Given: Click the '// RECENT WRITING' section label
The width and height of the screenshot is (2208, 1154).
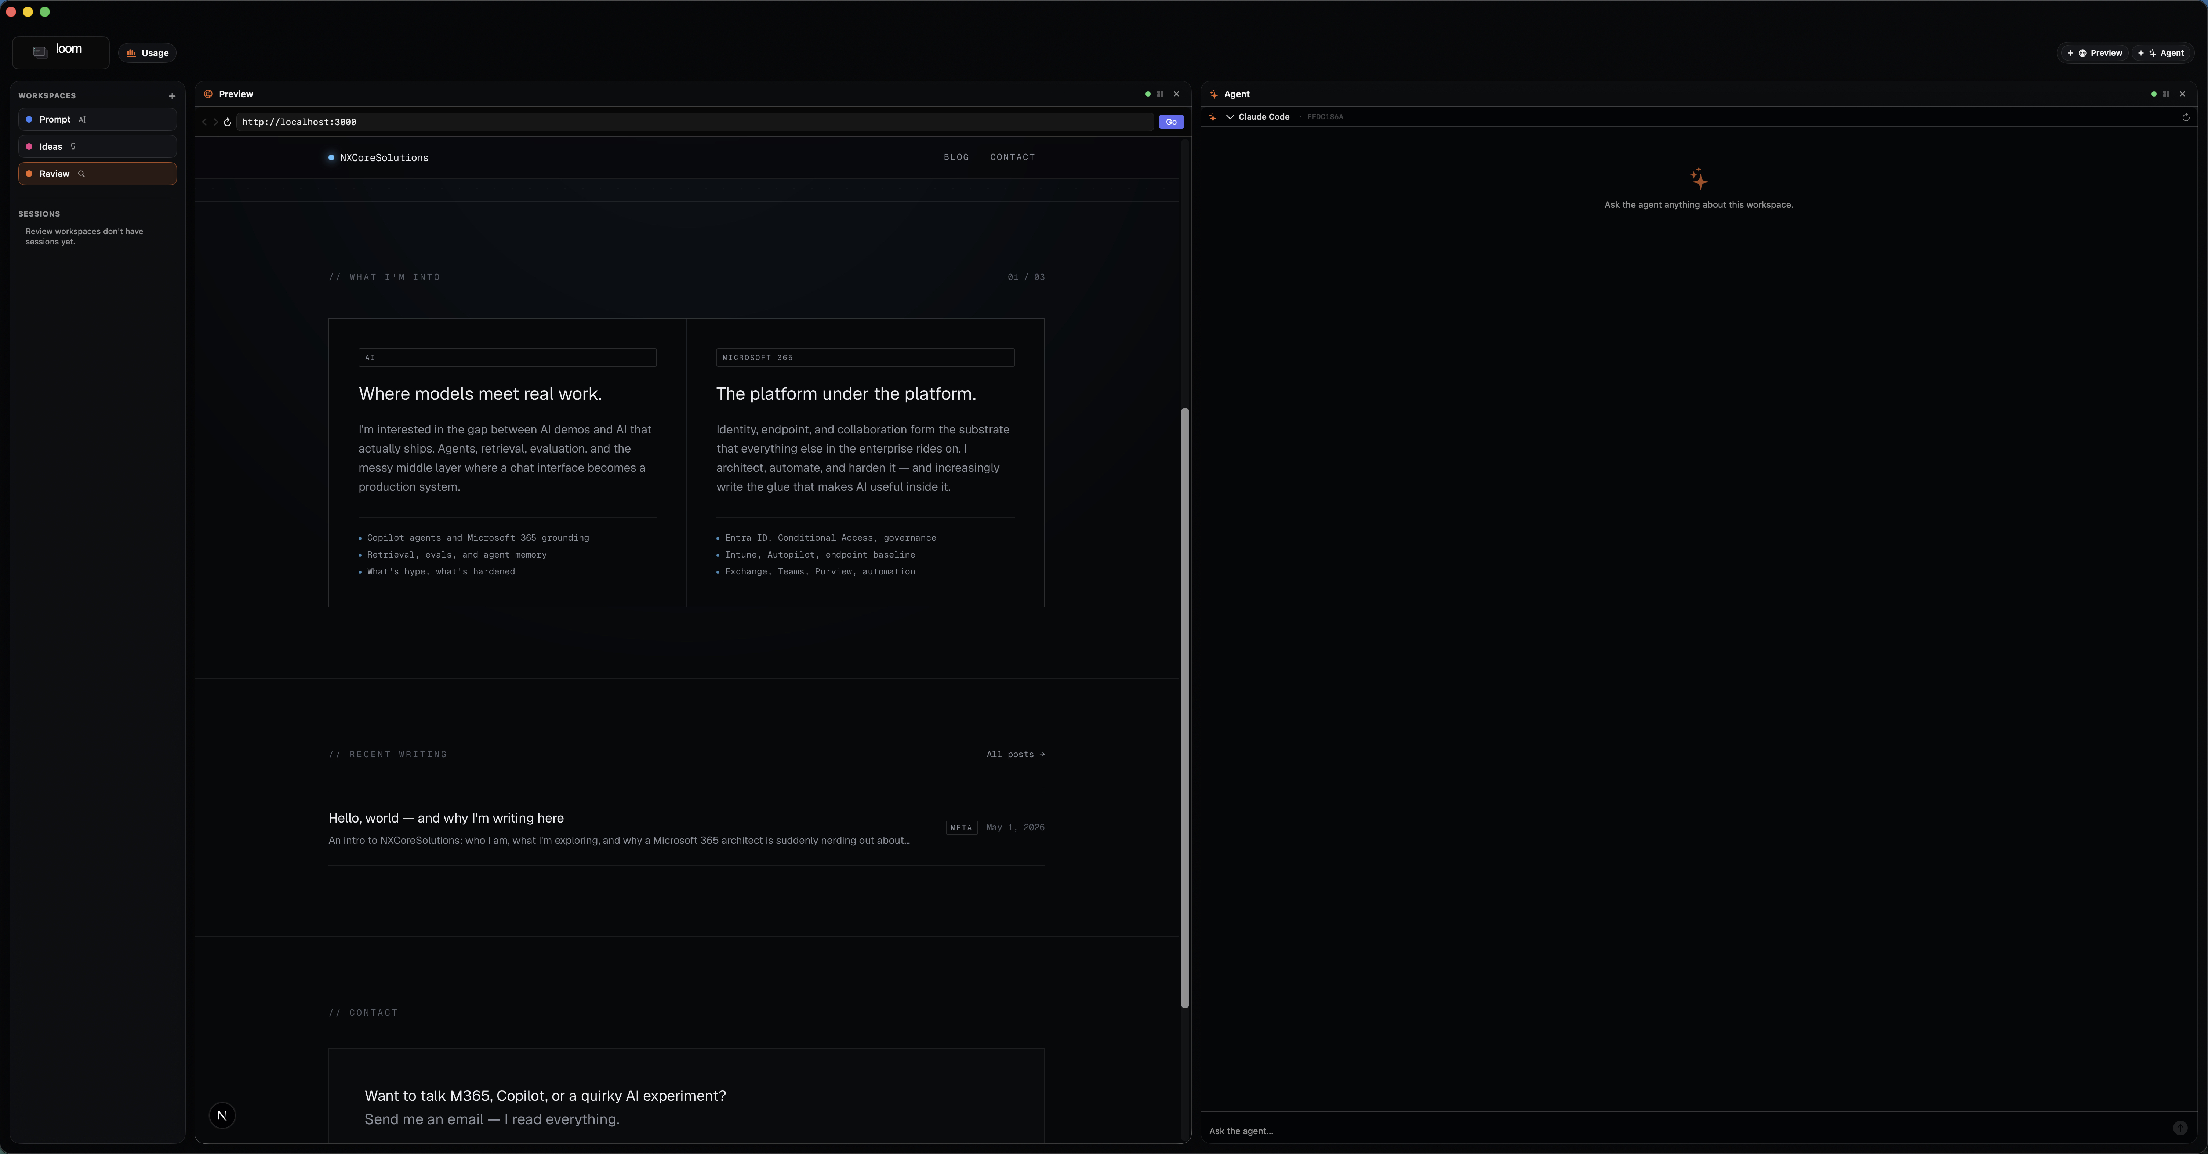Looking at the screenshot, I should [x=388, y=755].
